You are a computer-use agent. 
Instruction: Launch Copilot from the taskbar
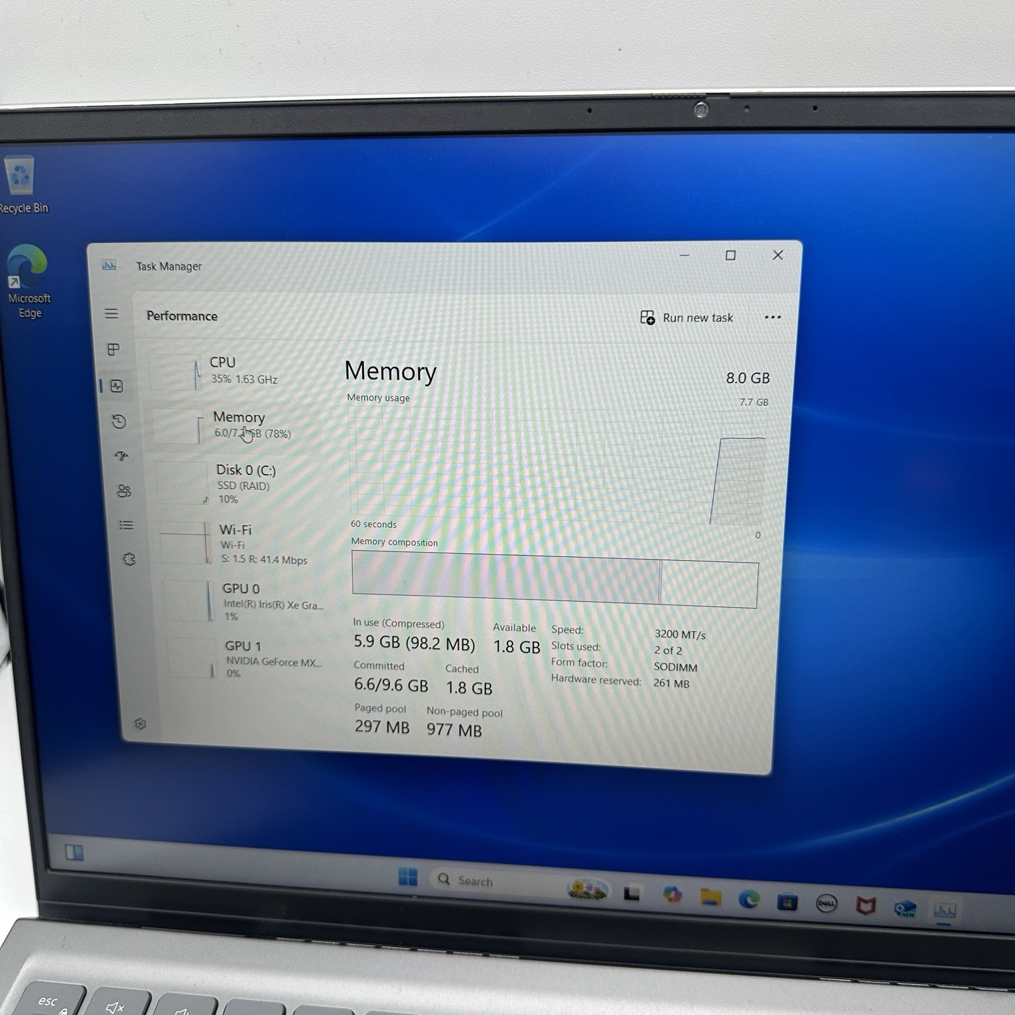point(672,894)
